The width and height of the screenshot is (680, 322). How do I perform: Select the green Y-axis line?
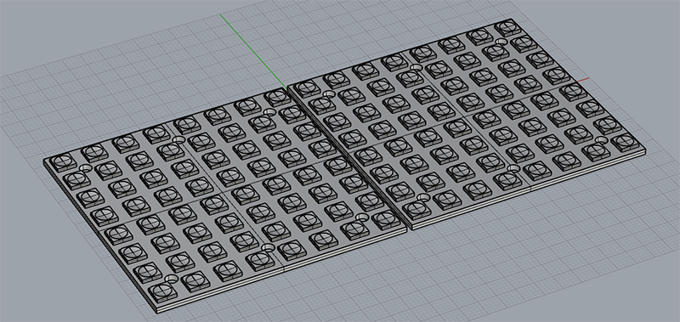253,51
